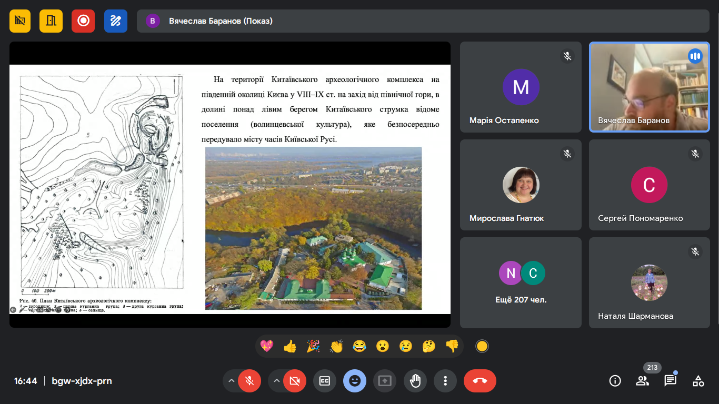The width and height of the screenshot is (719, 404).
Task: Click the slide previous arrow control
Action: coord(13,310)
